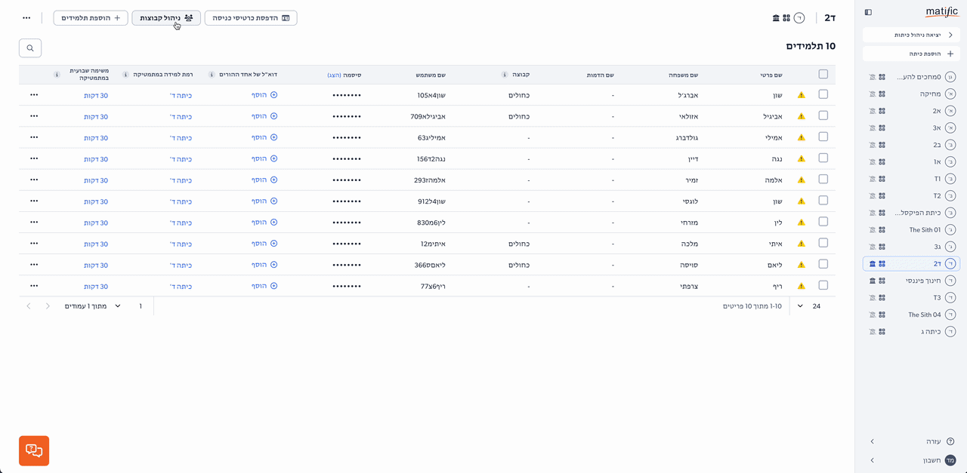The image size is (967, 473).
Task: Expand the חשבון account section
Action: pyautogui.click(x=910, y=460)
